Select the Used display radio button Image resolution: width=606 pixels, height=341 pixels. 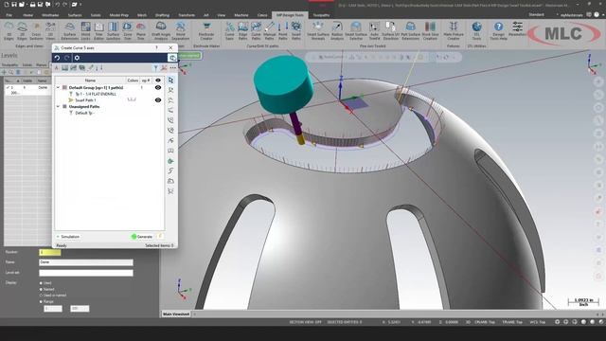pyautogui.click(x=41, y=283)
